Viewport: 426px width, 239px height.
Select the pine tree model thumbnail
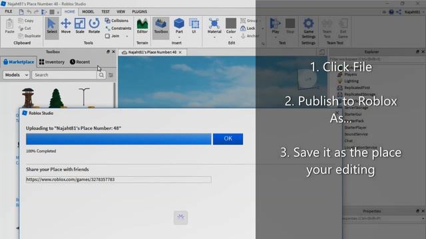tap(56, 98)
